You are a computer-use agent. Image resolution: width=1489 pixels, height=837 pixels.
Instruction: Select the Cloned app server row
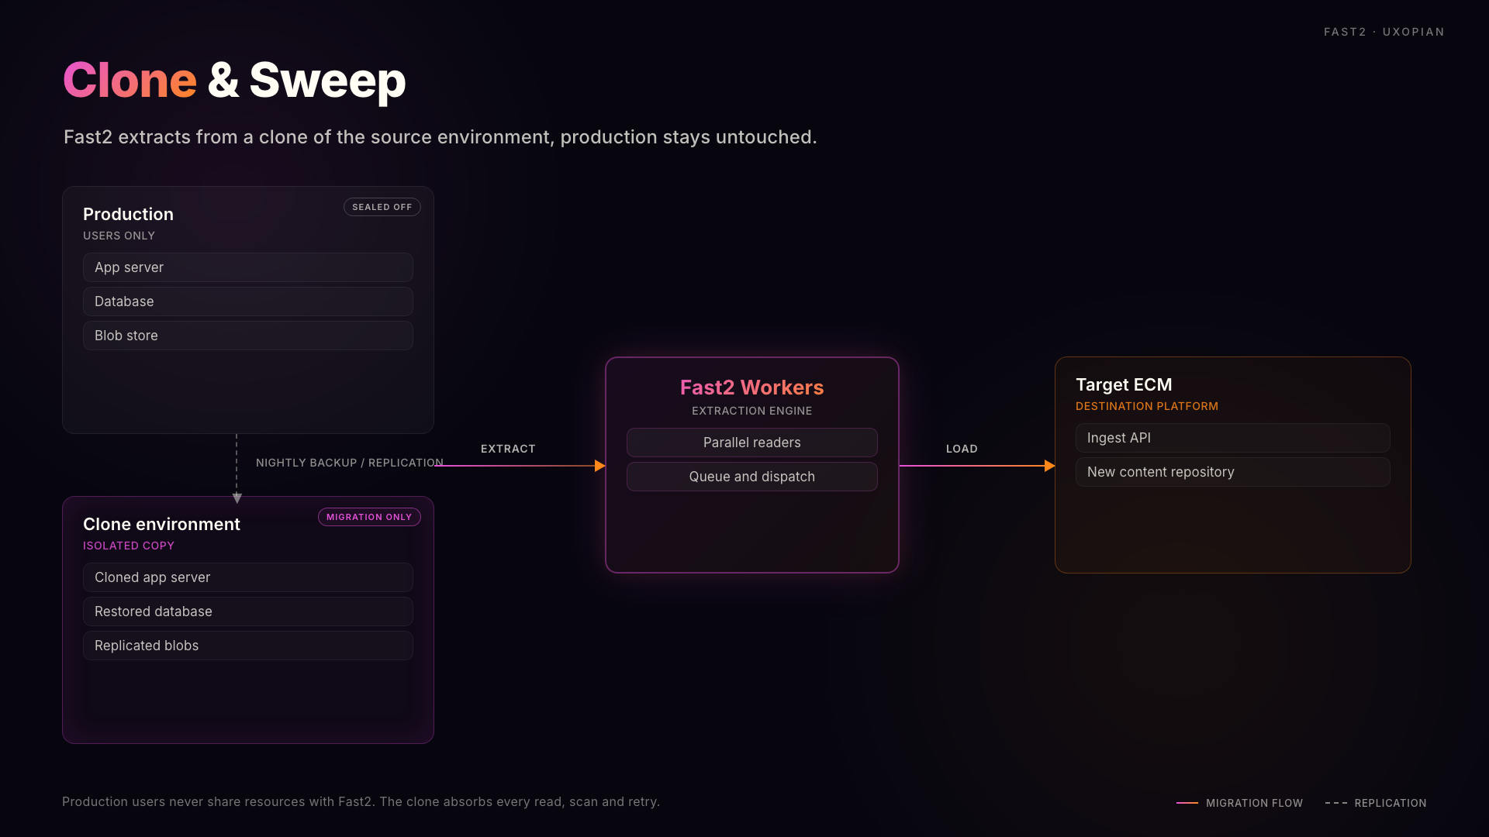coord(248,577)
